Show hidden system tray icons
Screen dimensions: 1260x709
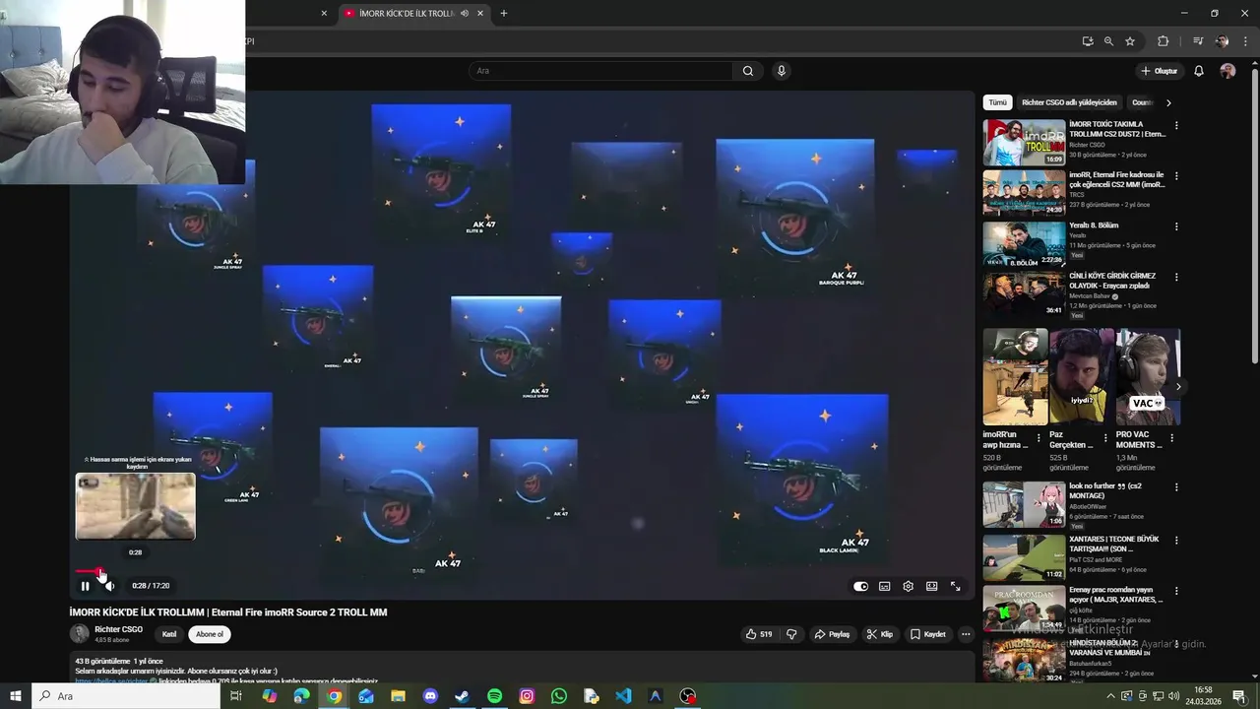coord(1113,696)
